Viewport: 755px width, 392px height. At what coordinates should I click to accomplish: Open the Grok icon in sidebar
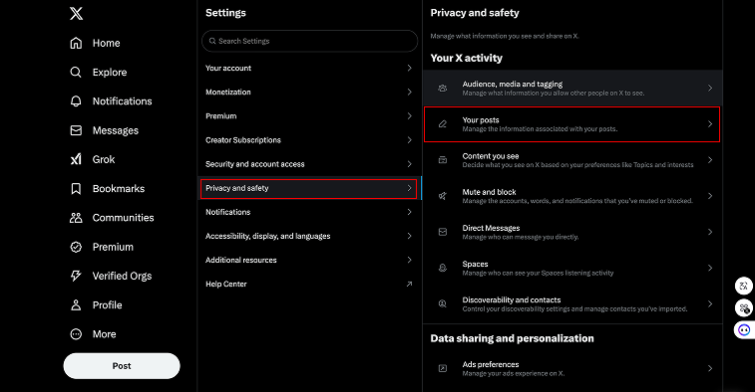click(76, 159)
